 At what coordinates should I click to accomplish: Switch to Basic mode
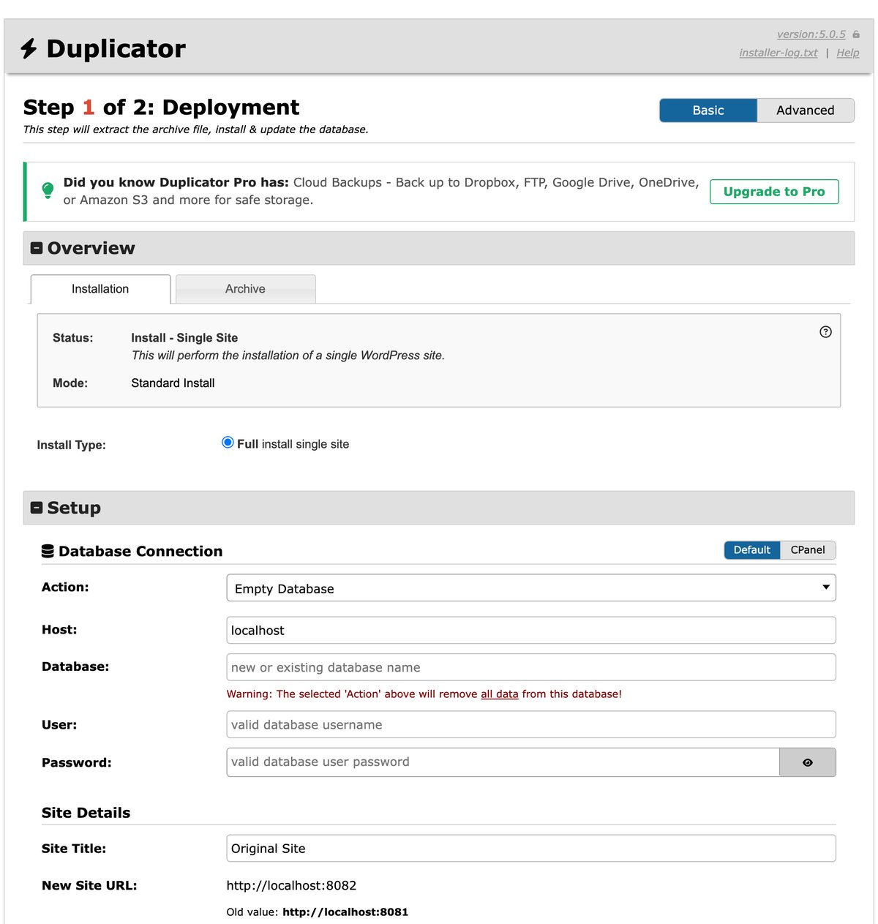click(x=708, y=110)
